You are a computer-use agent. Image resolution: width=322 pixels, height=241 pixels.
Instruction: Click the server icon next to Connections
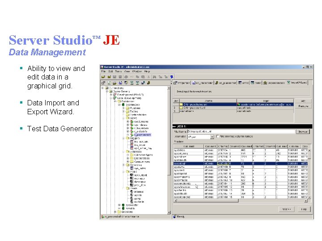107,88
